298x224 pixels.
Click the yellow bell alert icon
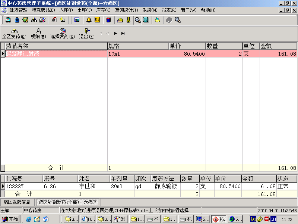click(89, 20)
